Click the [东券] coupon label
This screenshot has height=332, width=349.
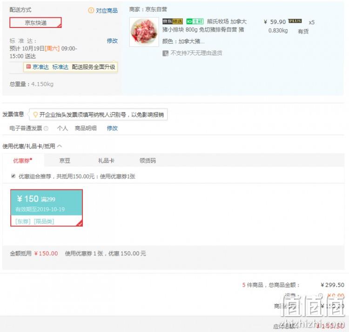pyautogui.click(x=23, y=221)
